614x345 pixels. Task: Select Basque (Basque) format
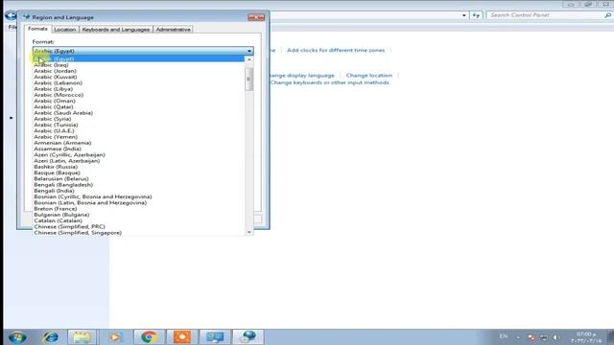[x=138, y=172]
